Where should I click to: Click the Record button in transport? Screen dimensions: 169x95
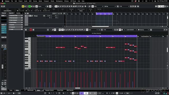click(95, 93)
